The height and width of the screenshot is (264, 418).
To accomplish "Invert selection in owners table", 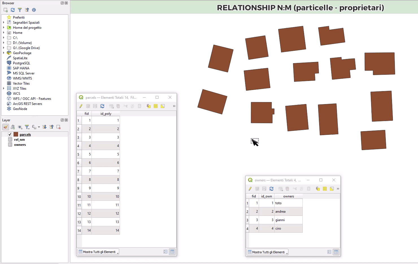I will pyautogui.click(x=332, y=189).
